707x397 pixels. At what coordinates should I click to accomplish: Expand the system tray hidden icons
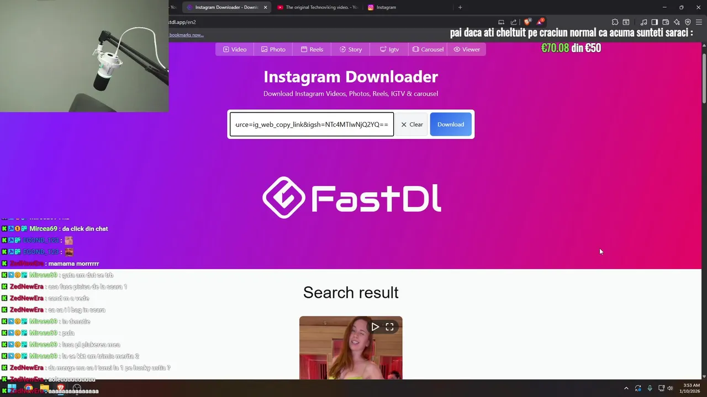pos(626,388)
